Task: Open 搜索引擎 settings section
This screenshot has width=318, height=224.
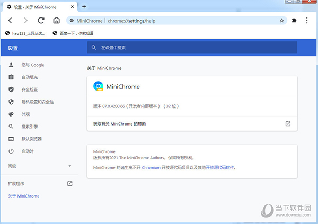Action: (x=30, y=127)
